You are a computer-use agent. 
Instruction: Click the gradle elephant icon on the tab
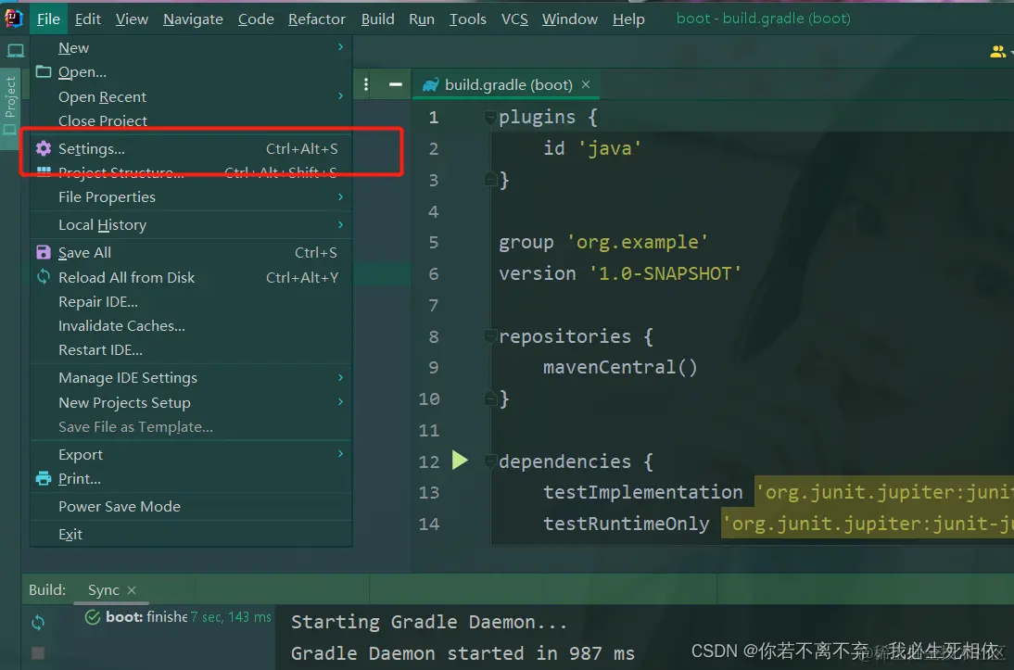tap(430, 84)
